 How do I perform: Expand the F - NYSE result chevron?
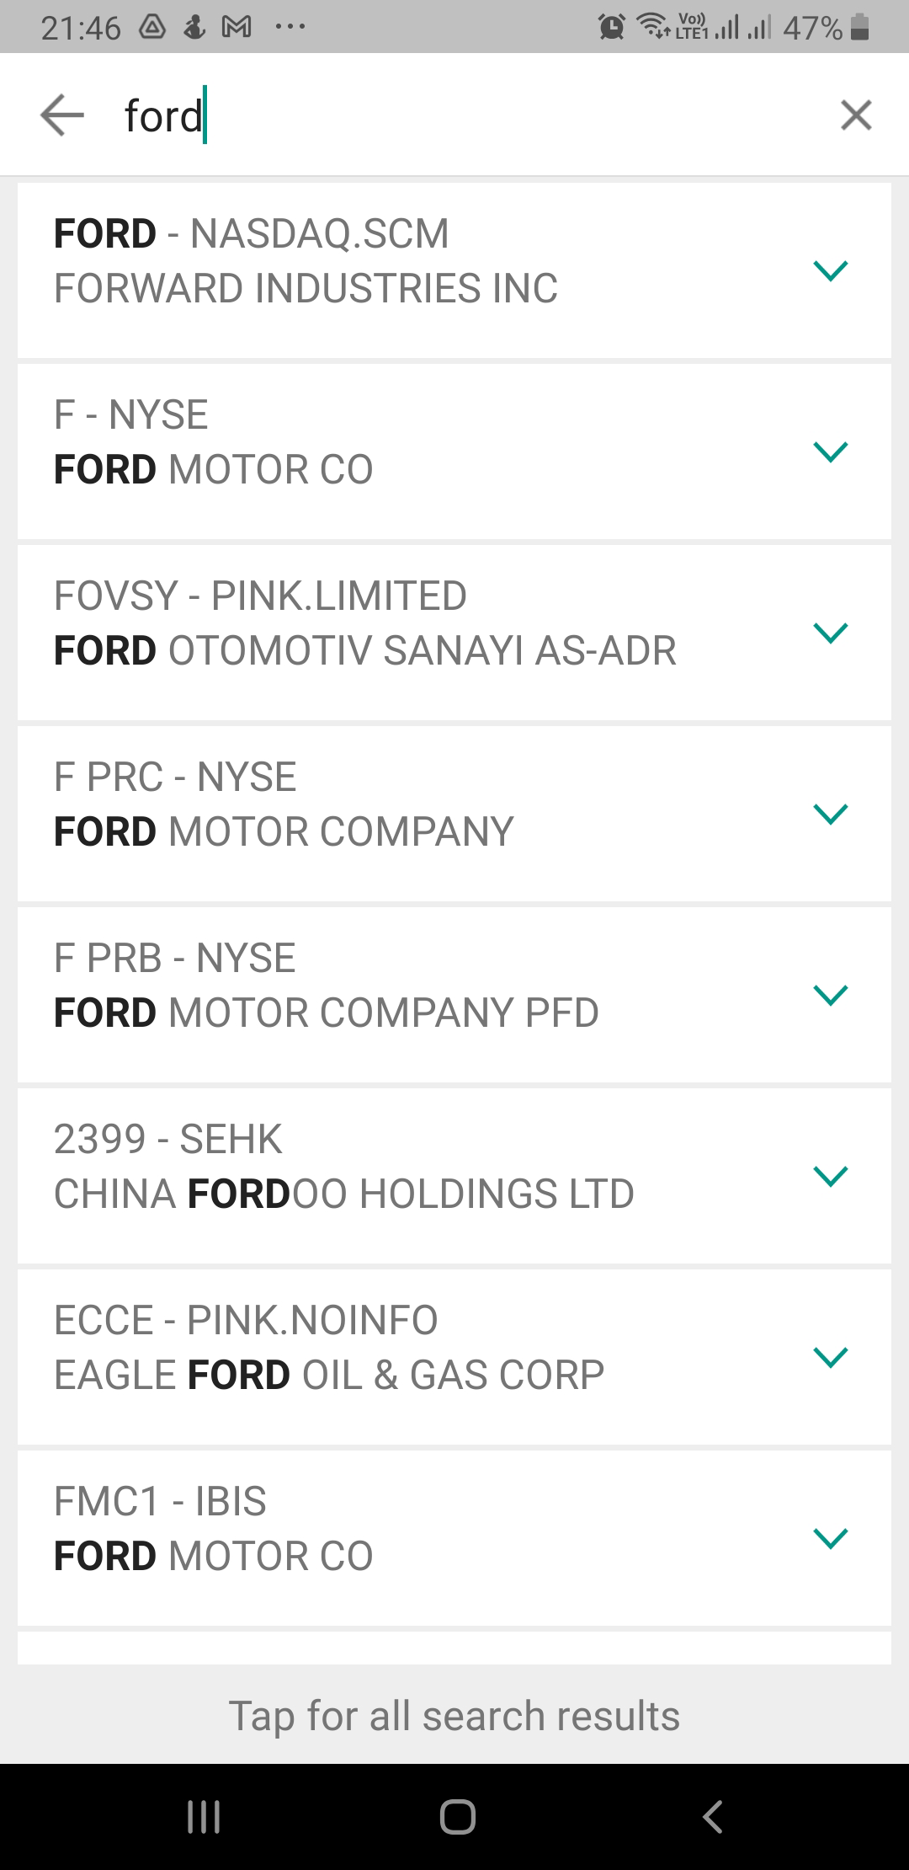pos(831,451)
